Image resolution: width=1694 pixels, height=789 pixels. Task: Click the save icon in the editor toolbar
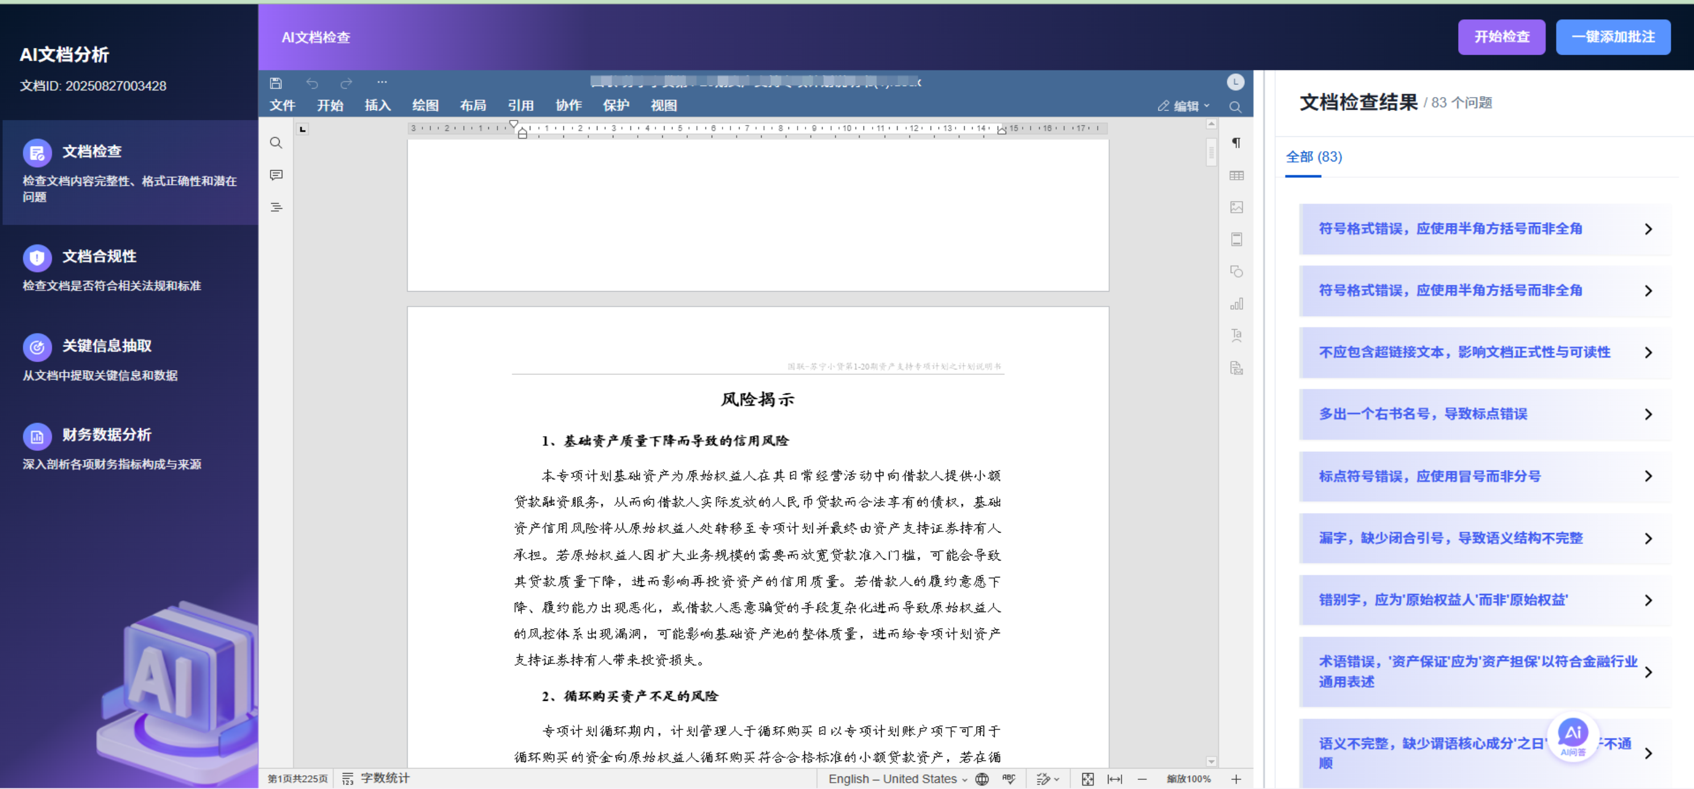point(276,83)
